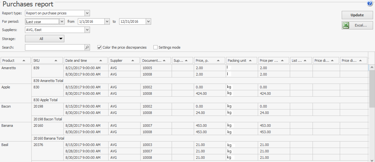
Task: Expand the For period dropdown
Action: pyautogui.click(x=62, y=21)
